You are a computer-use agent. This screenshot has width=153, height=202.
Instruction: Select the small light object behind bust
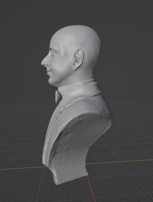tap(91, 147)
